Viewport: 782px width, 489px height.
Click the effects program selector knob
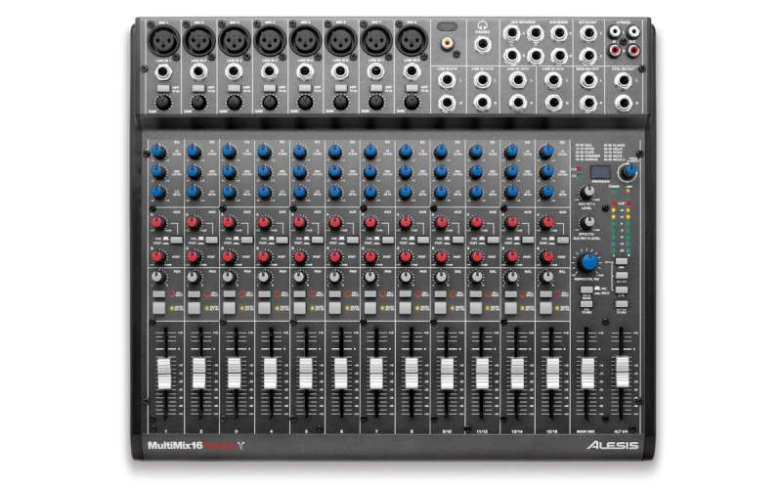point(630,171)
